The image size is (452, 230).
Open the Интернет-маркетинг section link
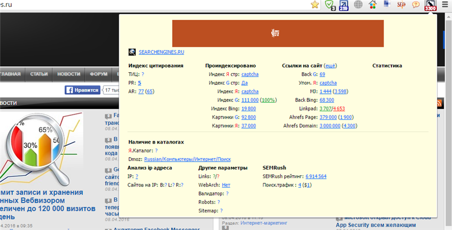(x=264, y=223)
